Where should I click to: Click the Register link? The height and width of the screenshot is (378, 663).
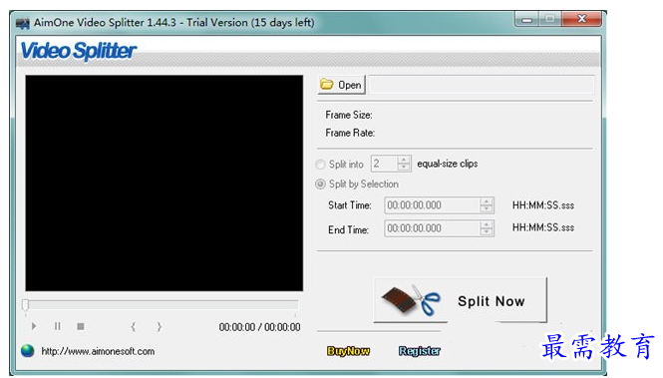420,351
